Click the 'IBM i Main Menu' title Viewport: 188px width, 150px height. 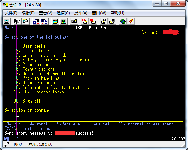(93, 28)
